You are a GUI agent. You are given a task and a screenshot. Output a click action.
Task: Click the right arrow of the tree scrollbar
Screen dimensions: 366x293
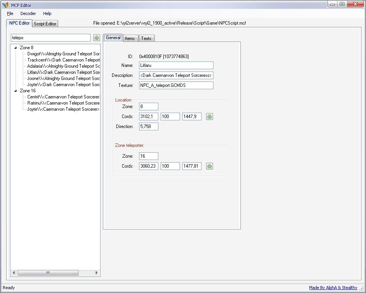click(x=97, y=273)
